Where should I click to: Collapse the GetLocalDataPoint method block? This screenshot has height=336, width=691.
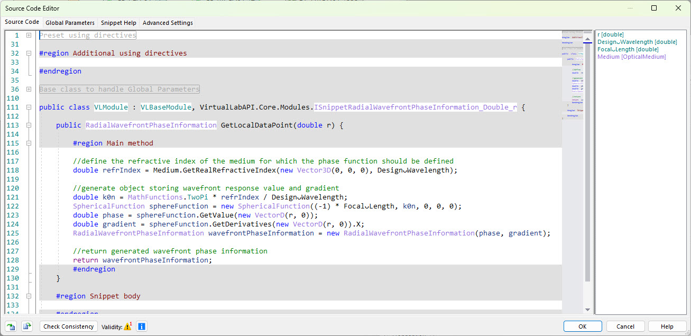coord(29,125)
